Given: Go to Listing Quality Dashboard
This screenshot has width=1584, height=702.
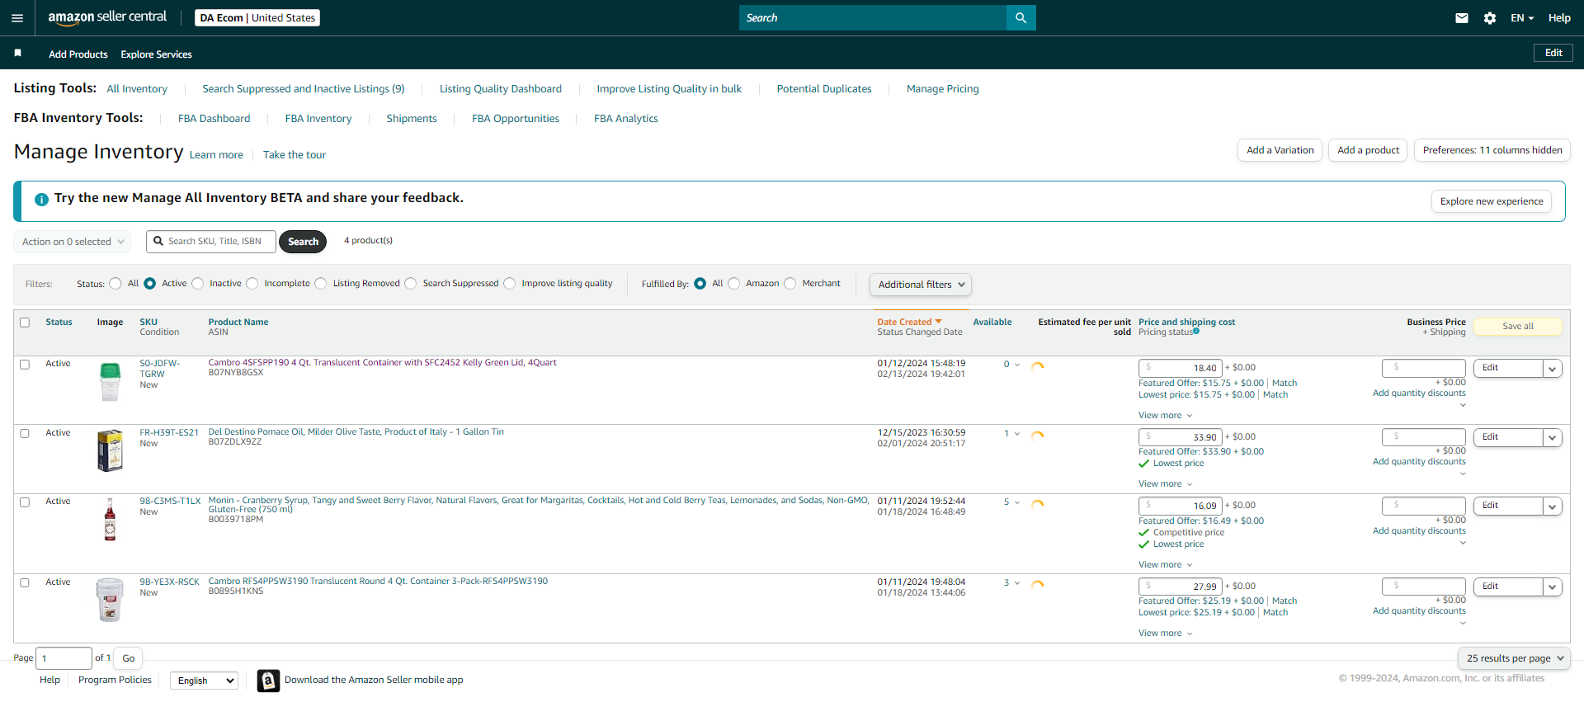Looking at the screenshot, I should point(501,89).
